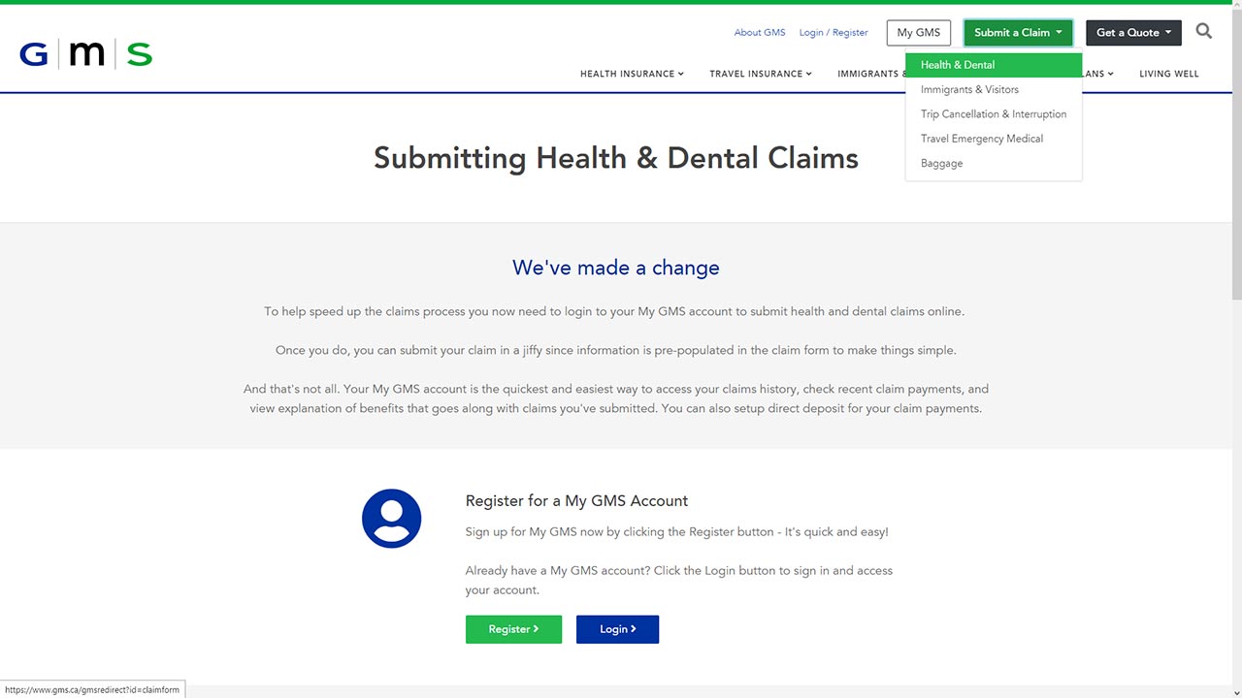The image size is (1242, 698).
Task: Expand the Travel Insurance menu
Action: [761, 74]
